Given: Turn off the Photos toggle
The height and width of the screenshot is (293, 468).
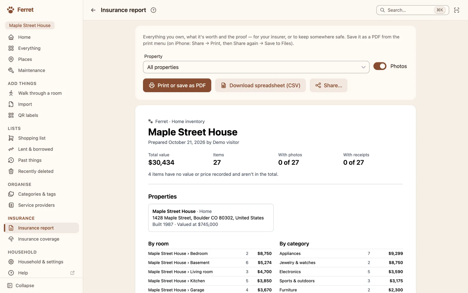Looking at the screenshot, I should (x=380, y=66).
